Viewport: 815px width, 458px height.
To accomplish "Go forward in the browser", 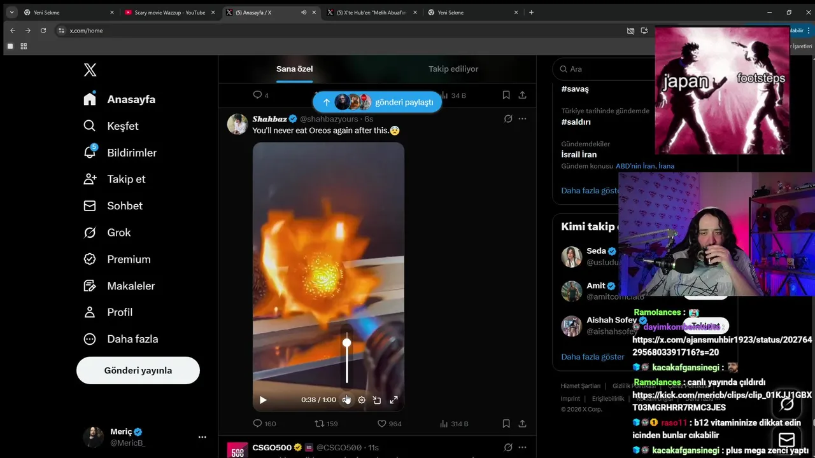I will tap(28, 31).
